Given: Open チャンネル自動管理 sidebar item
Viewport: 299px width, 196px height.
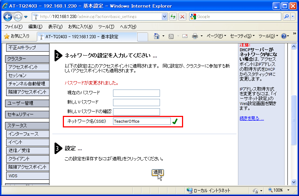Looking at the screenshot, I should coord(28,84).
